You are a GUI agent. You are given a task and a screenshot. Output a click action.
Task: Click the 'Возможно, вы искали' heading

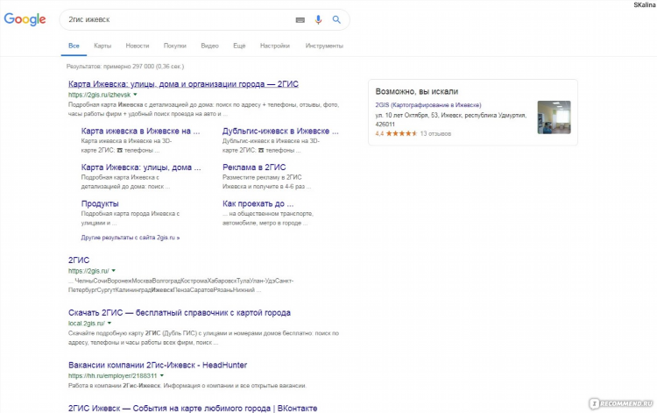coord(416,91)
